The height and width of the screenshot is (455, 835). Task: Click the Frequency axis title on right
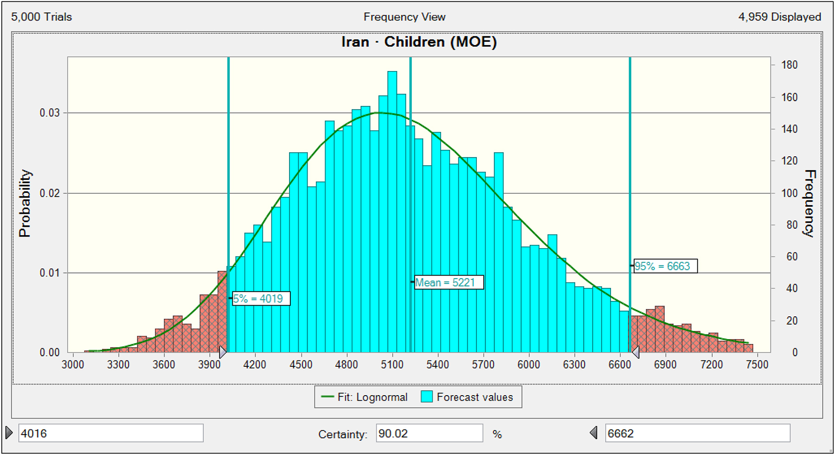[x=809, y=204]
